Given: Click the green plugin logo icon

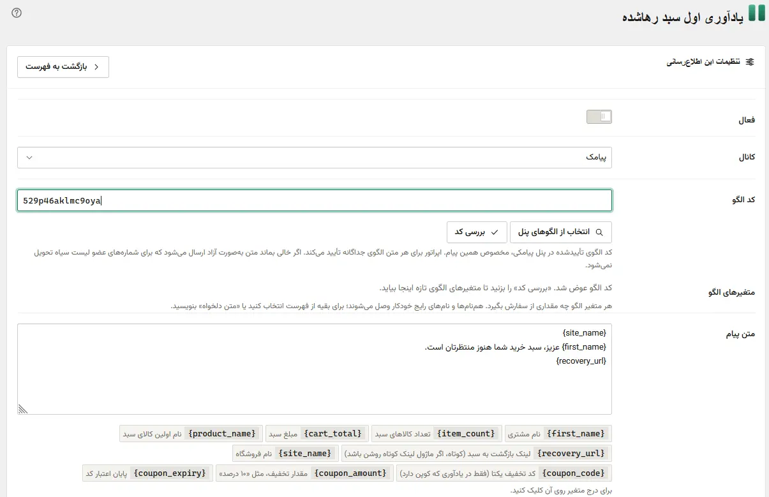Looking at the screenshot, I should (x=756, y=13).
